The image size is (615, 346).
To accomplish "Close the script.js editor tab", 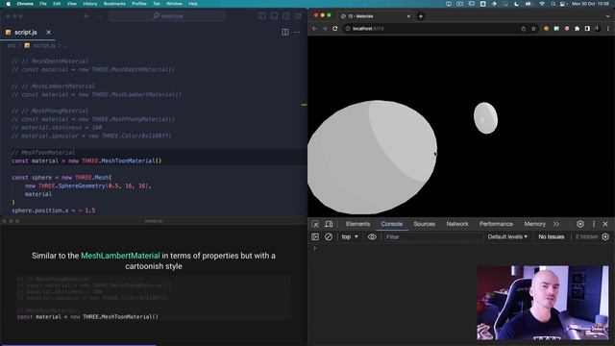I will [49, 32].
